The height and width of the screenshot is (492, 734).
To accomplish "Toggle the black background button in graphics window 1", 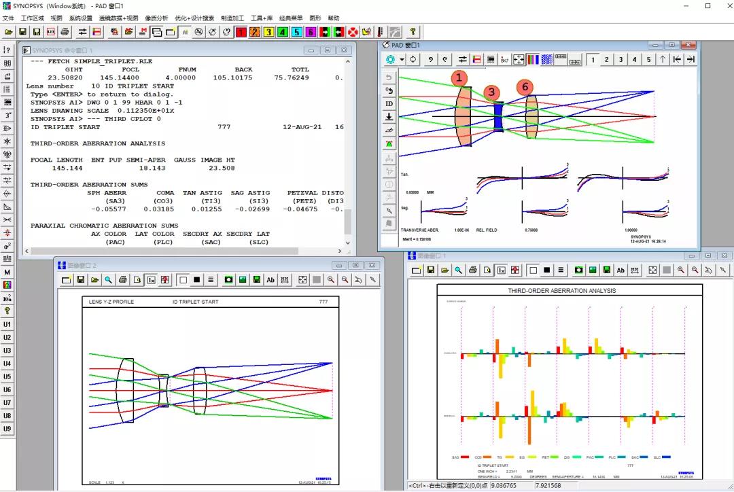I will [x=546, y=270].
